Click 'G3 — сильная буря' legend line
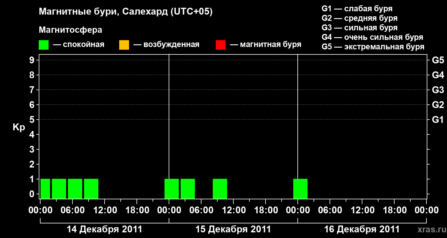This screenshot has width=447, height=238. coord(360,28)
